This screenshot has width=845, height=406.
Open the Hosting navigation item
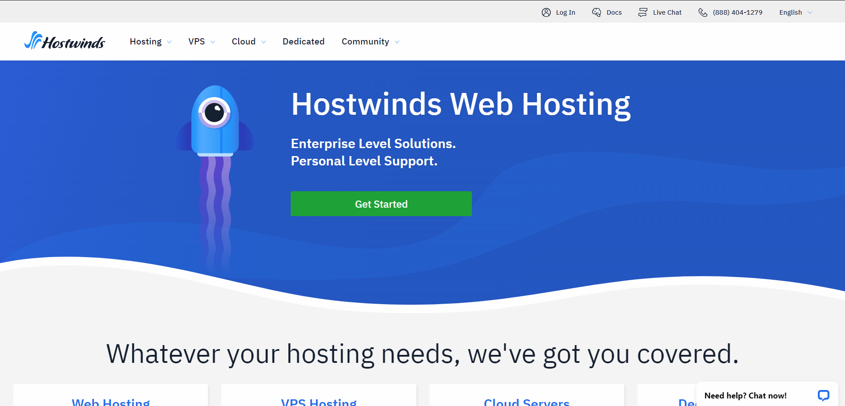tap(146, 41)
